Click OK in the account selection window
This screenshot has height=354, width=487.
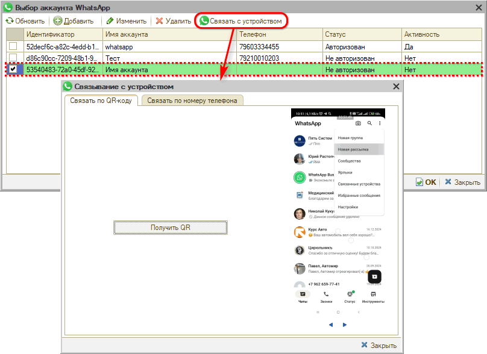click(426, 182)
